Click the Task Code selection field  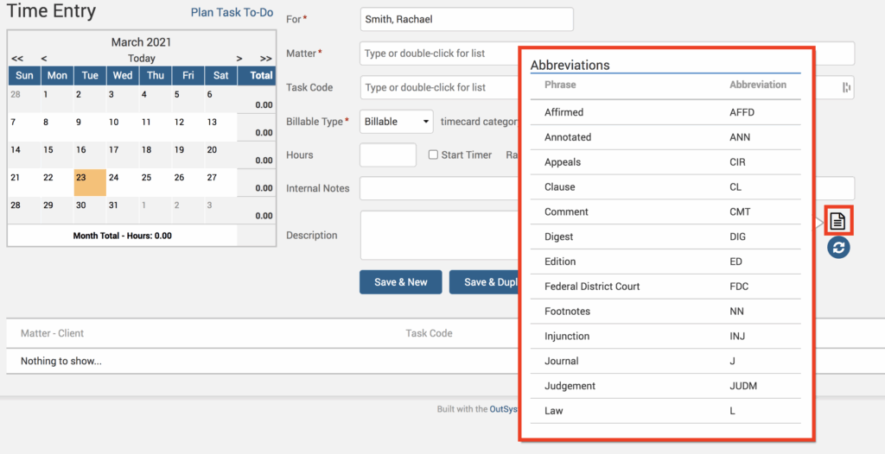pos(438,87)
